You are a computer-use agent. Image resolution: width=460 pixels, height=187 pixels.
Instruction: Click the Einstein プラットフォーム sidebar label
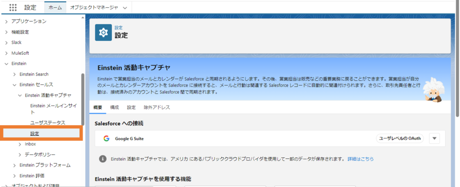[x=45, y=165]
